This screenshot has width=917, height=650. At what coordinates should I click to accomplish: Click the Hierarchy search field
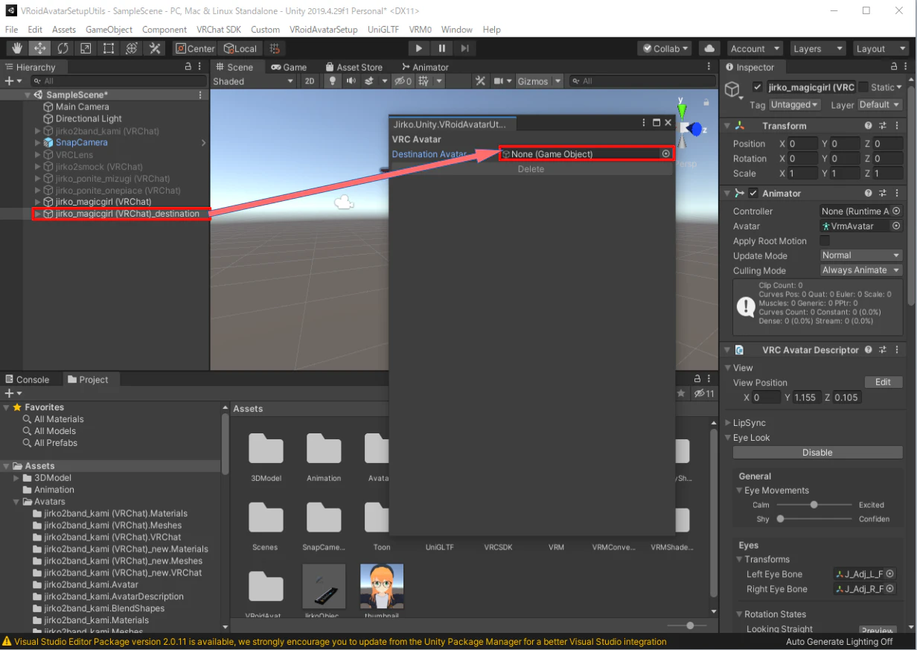pyautogui.click(x=118, y=80)
